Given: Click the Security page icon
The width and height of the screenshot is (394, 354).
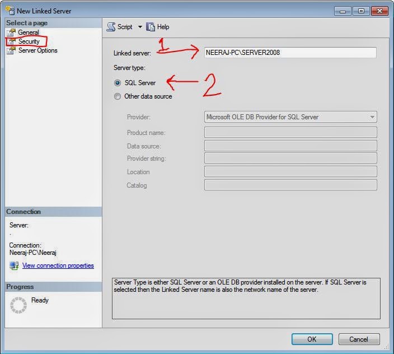Looking at the screenshot, I should (x=11, y=41).
